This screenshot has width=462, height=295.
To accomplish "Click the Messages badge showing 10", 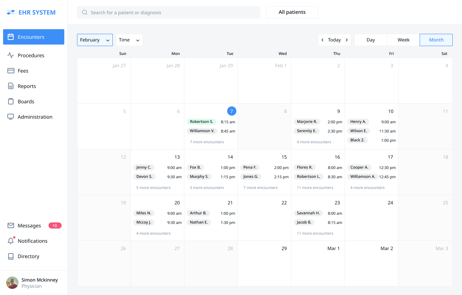I will pos(55,225).
